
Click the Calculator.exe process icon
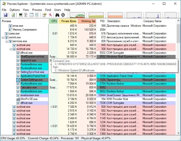click(x=18, y=88)
